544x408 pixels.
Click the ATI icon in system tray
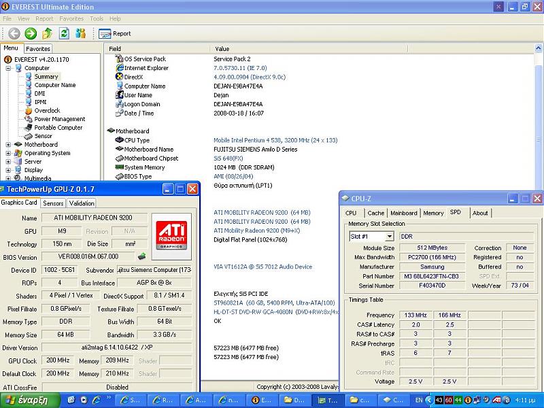point(496,400)
